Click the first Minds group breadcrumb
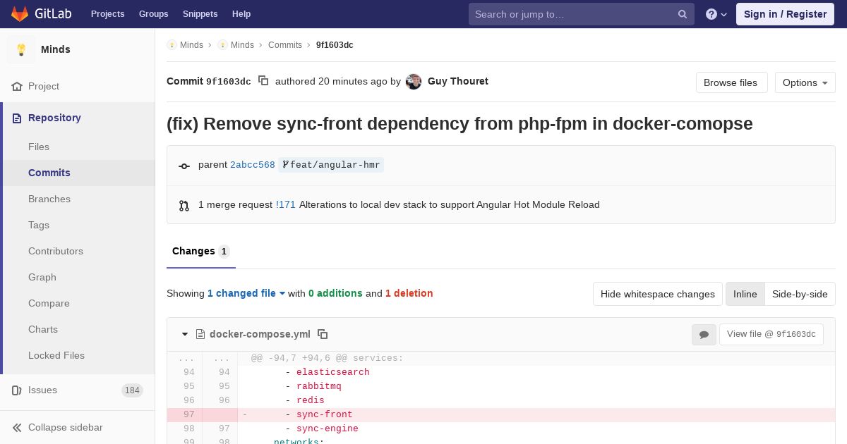847x444 pixels. click(x=185, y=45)
